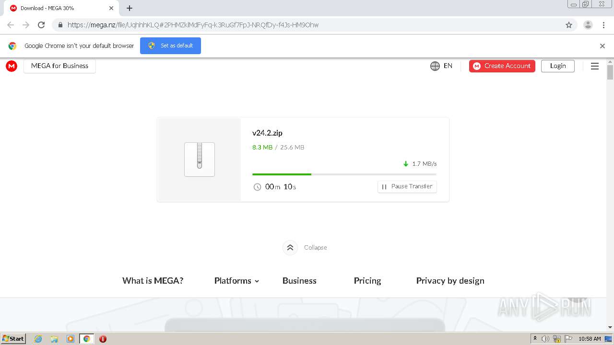The width and height of the screenshot is (614, 345).
Task: Click the clock icon beside timer
Action: coord(257,187)
